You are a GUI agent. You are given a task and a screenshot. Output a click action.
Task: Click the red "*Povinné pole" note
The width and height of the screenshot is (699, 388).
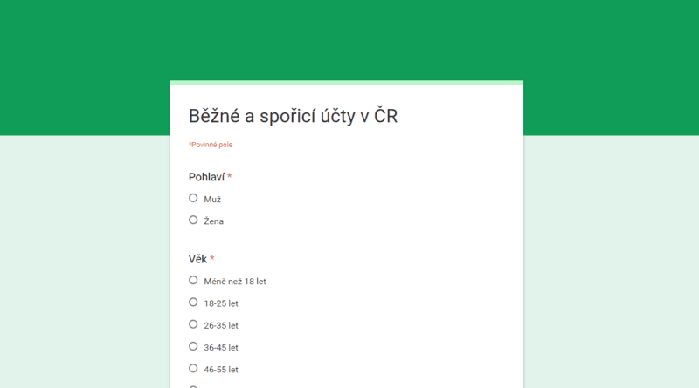(x=211, y=145)
